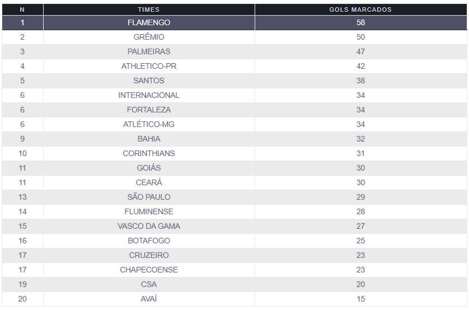Open the INTERNACIONAL team entry
This screenshot has height=310, width=469.
tap(149, 95)
